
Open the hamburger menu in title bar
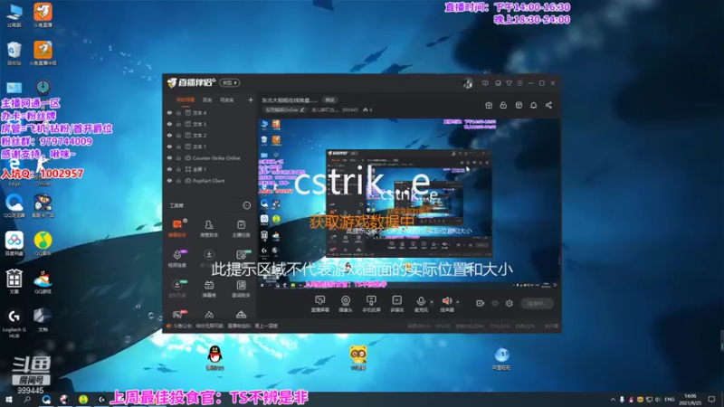519,83
